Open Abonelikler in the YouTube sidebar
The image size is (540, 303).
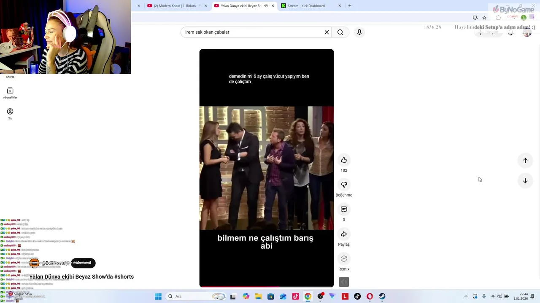tap(10, 93)
